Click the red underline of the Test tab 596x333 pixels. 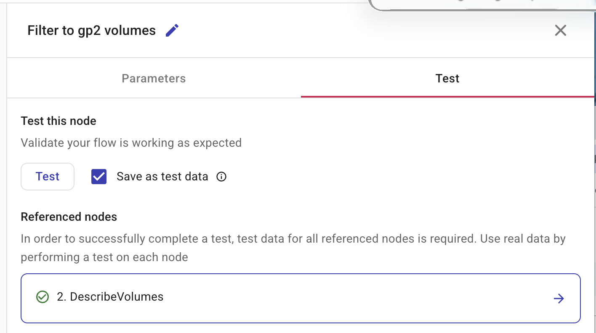point(447,96)
